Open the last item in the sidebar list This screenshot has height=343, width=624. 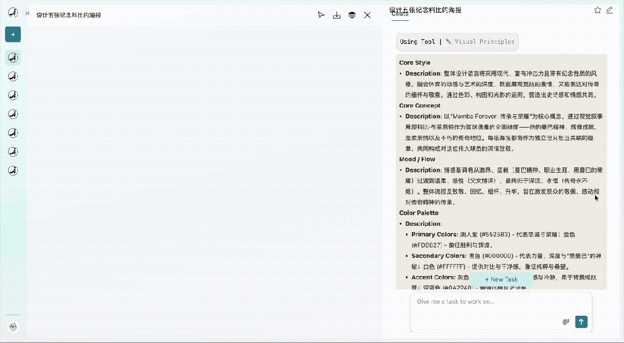click(x=13, y=171)
